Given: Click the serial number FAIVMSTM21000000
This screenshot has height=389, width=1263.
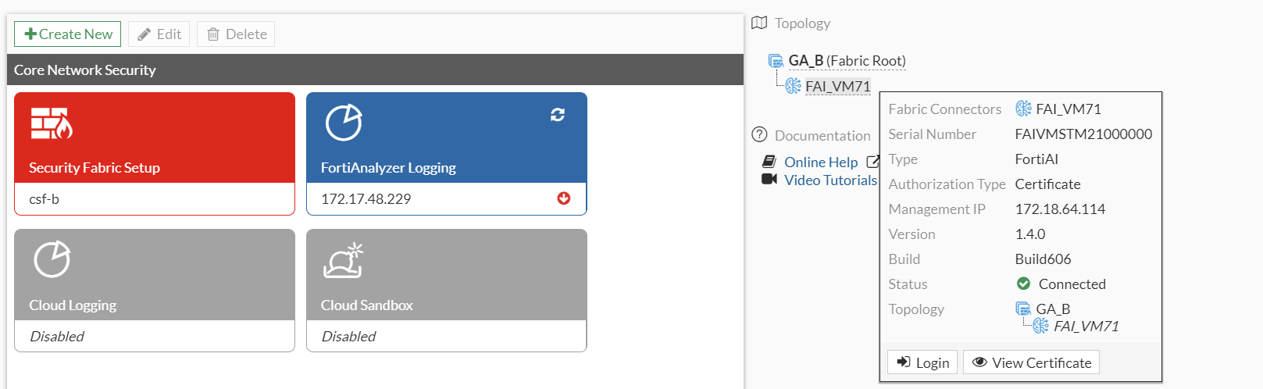Looking at the screenshot, I should (1083, 134).
